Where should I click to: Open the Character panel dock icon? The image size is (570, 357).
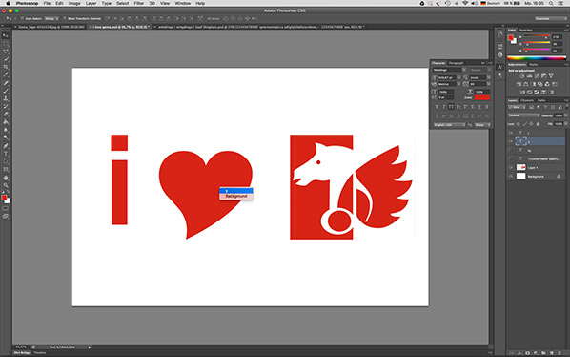click(500, 68)
